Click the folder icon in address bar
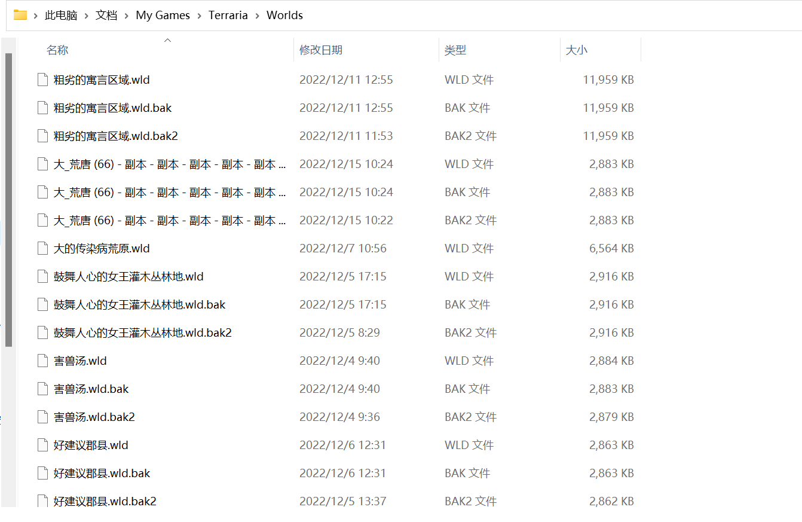 [20, 15]
